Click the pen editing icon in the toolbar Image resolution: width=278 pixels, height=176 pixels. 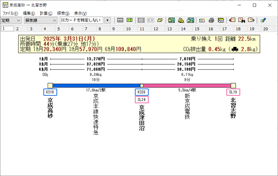point(263,20)
